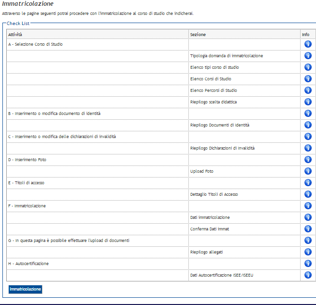Open info for Riepilogo Dichiarazioni di Invalidità
The width and height of the screenshot is (316, 305).
(308, 148)
